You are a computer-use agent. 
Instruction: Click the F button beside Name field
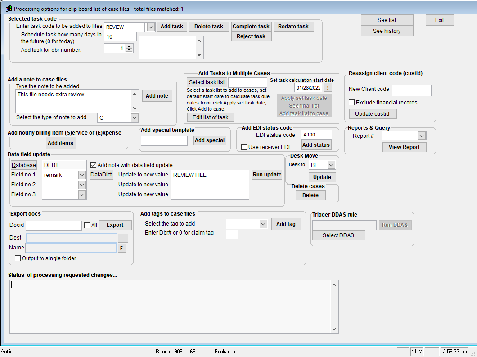(x=121, y=248)
